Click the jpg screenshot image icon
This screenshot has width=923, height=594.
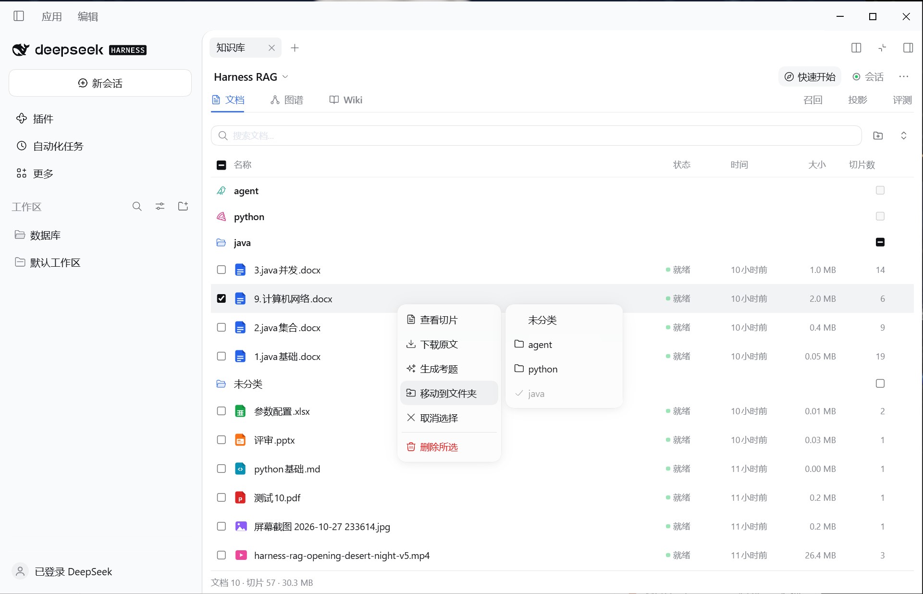[x=241, y=527]
